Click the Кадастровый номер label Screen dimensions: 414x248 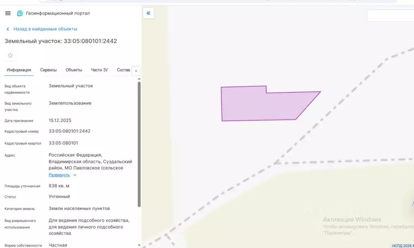click(x=21, y=131)
